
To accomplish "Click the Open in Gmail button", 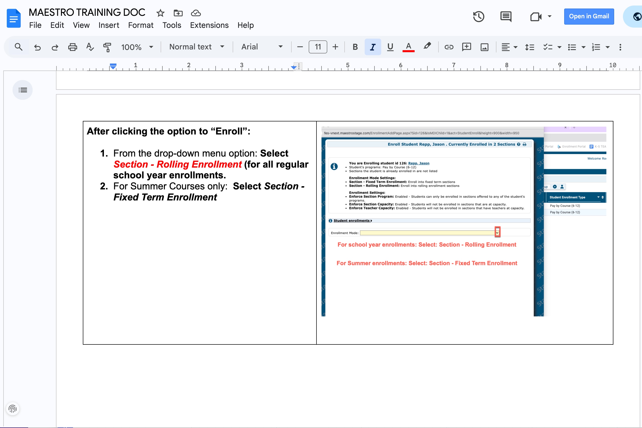I will (x=589, y=16).
